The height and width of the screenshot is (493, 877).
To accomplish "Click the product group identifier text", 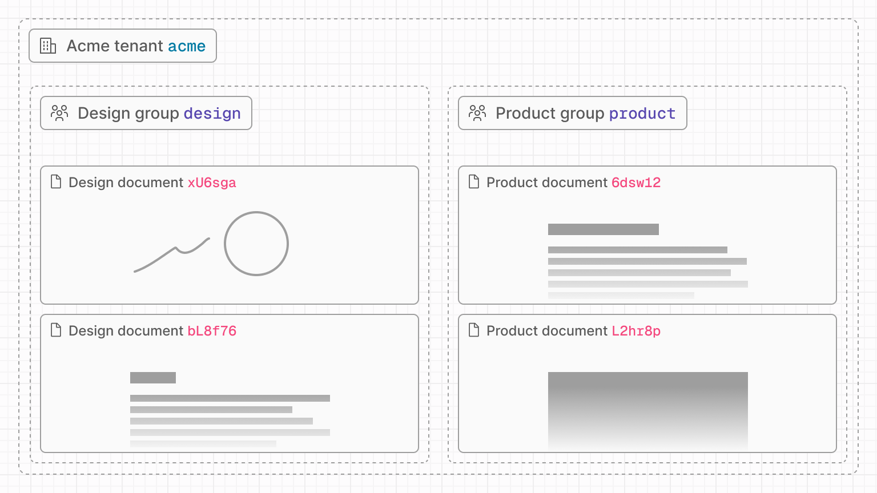I will [642, 114].
